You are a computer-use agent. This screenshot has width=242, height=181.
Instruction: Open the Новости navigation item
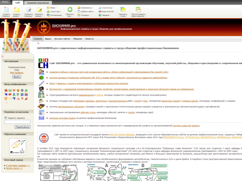tap(89, 39)
